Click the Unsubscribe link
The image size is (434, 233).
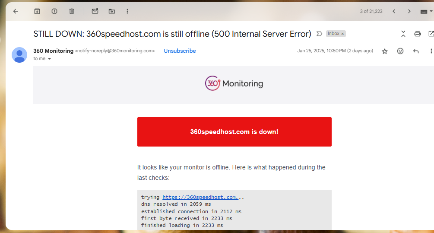[x=180, y=51]
